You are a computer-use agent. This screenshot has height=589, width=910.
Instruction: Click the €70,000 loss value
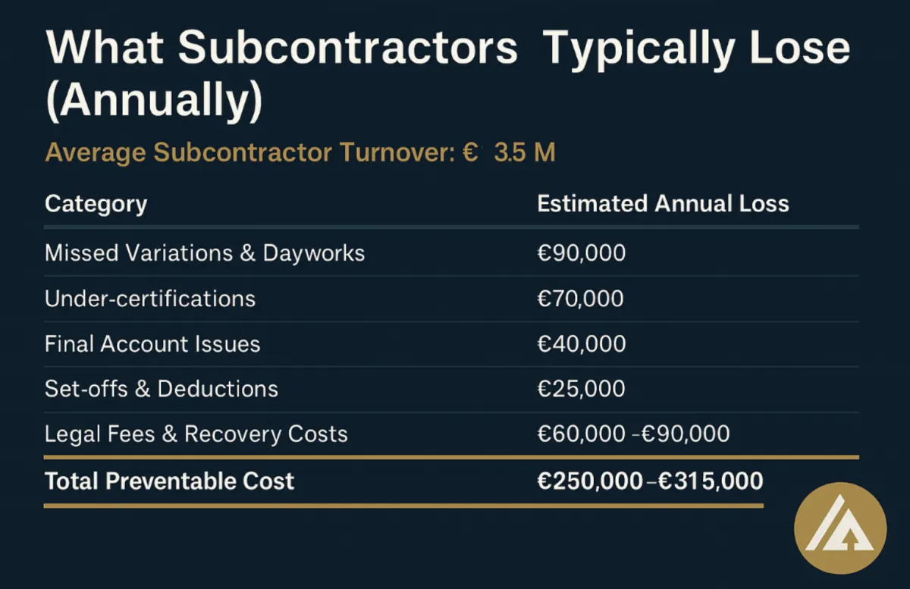pyautogui.click(x=580, y=299)
